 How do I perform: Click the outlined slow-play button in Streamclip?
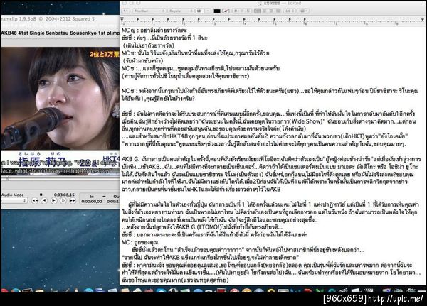coord(63,200)
